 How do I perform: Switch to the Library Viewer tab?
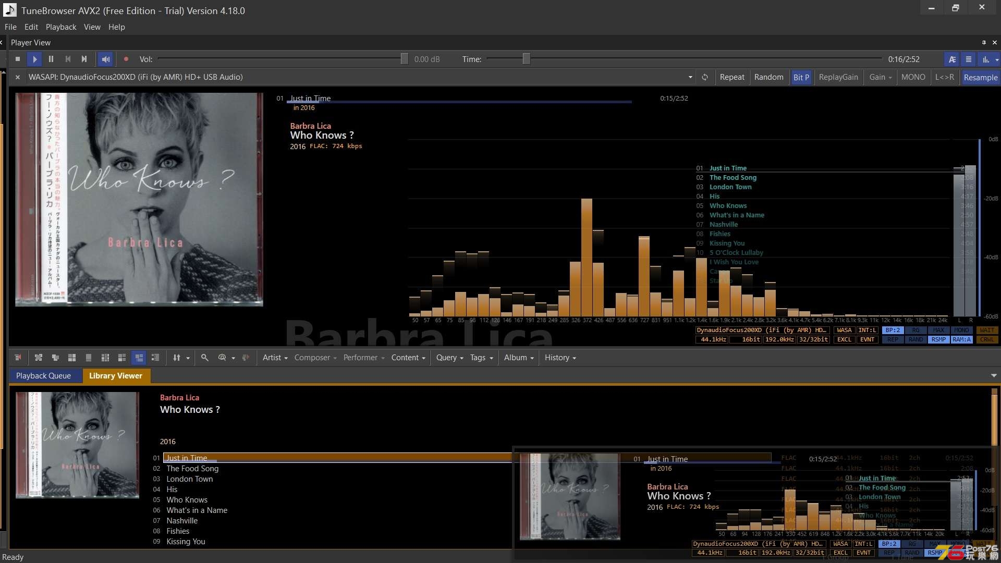[x=116, y=376]
